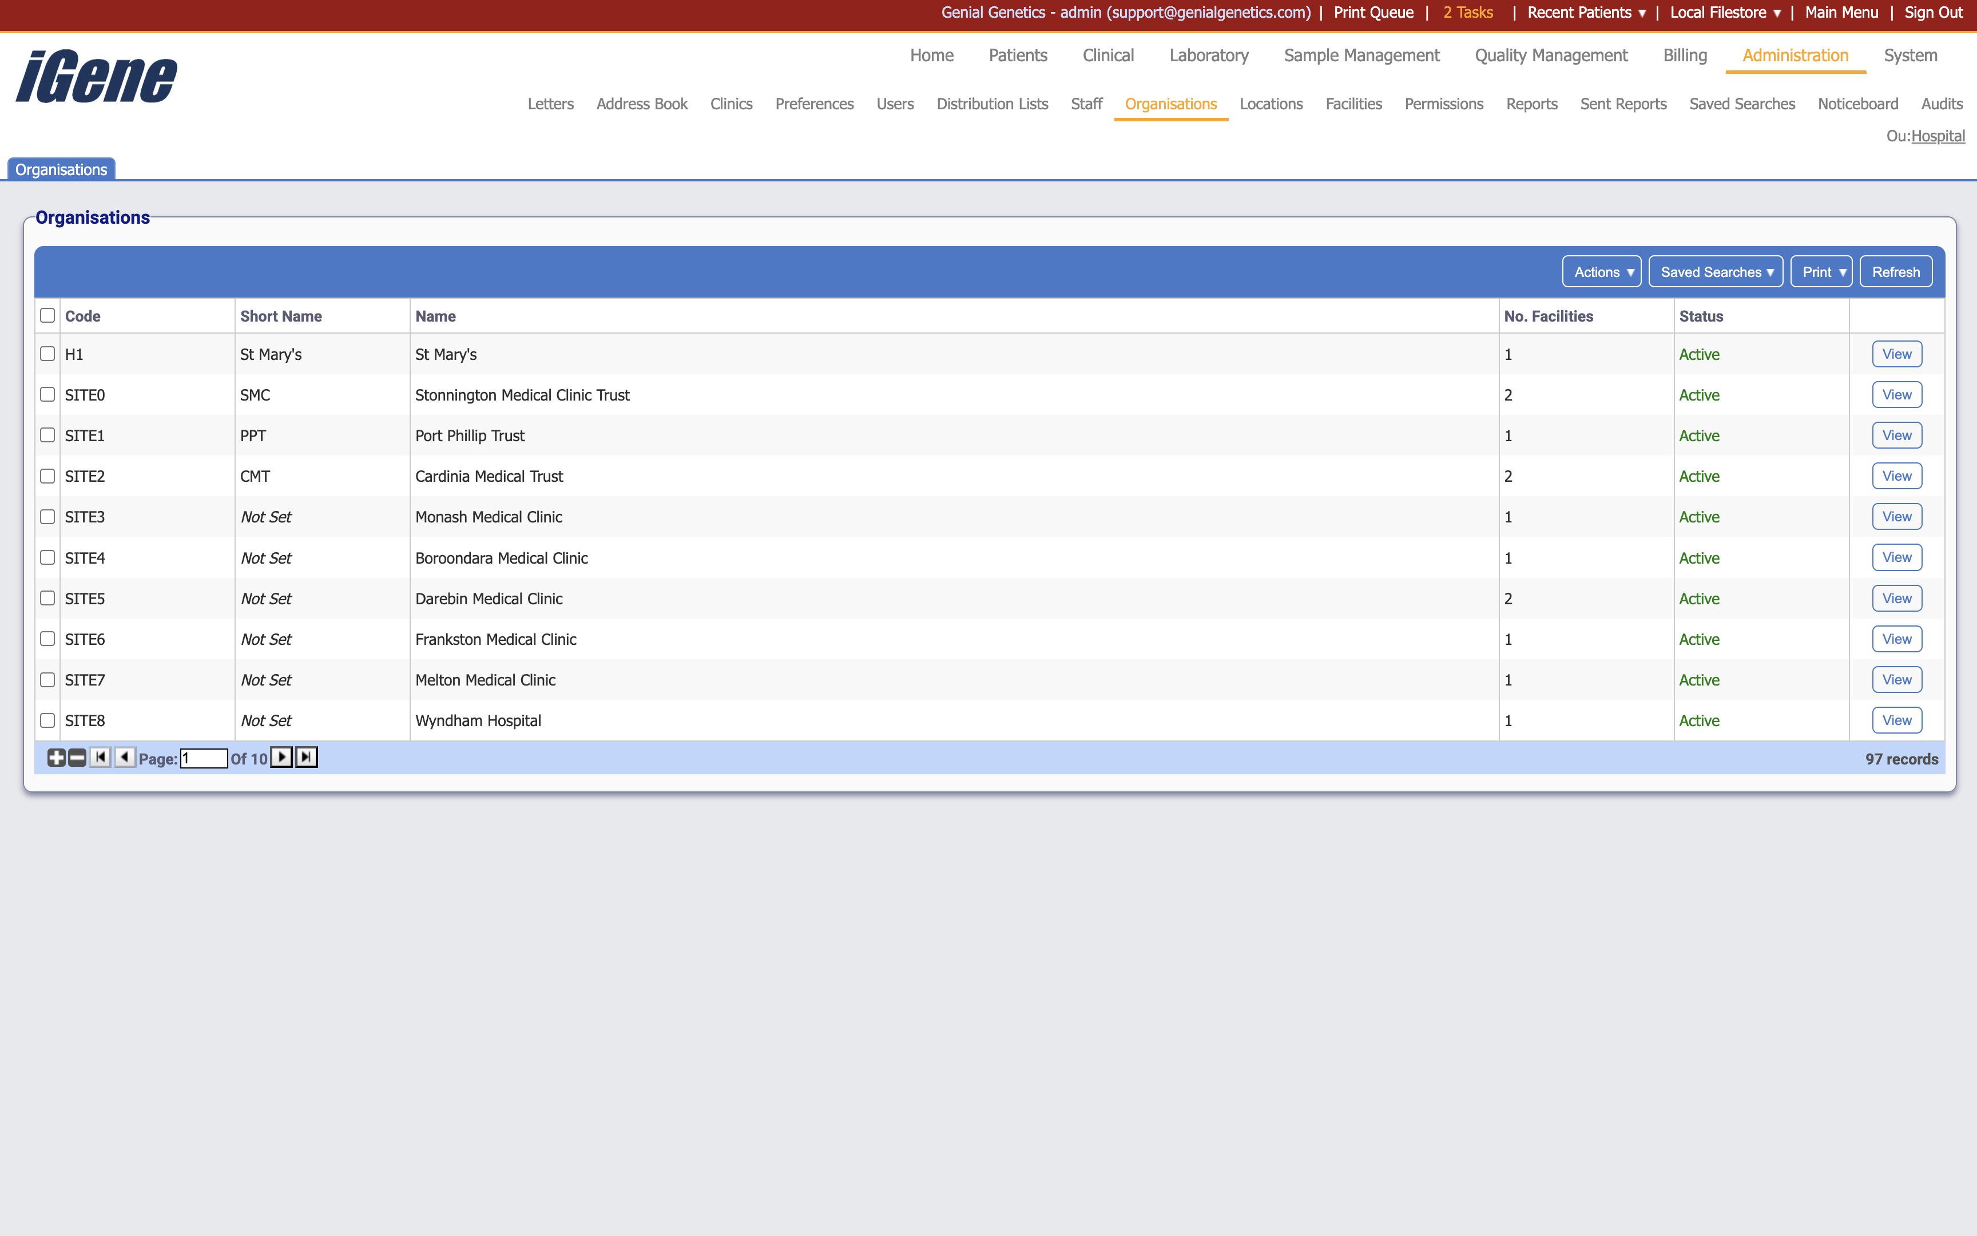Jump to the last page using pagination icon
The image size is (1977, 1236).
(307, 758)
